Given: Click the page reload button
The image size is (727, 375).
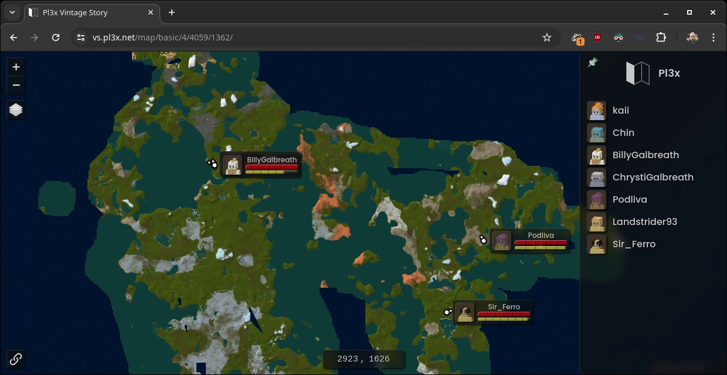Looking at the screenshot, I should coord(56,37).
